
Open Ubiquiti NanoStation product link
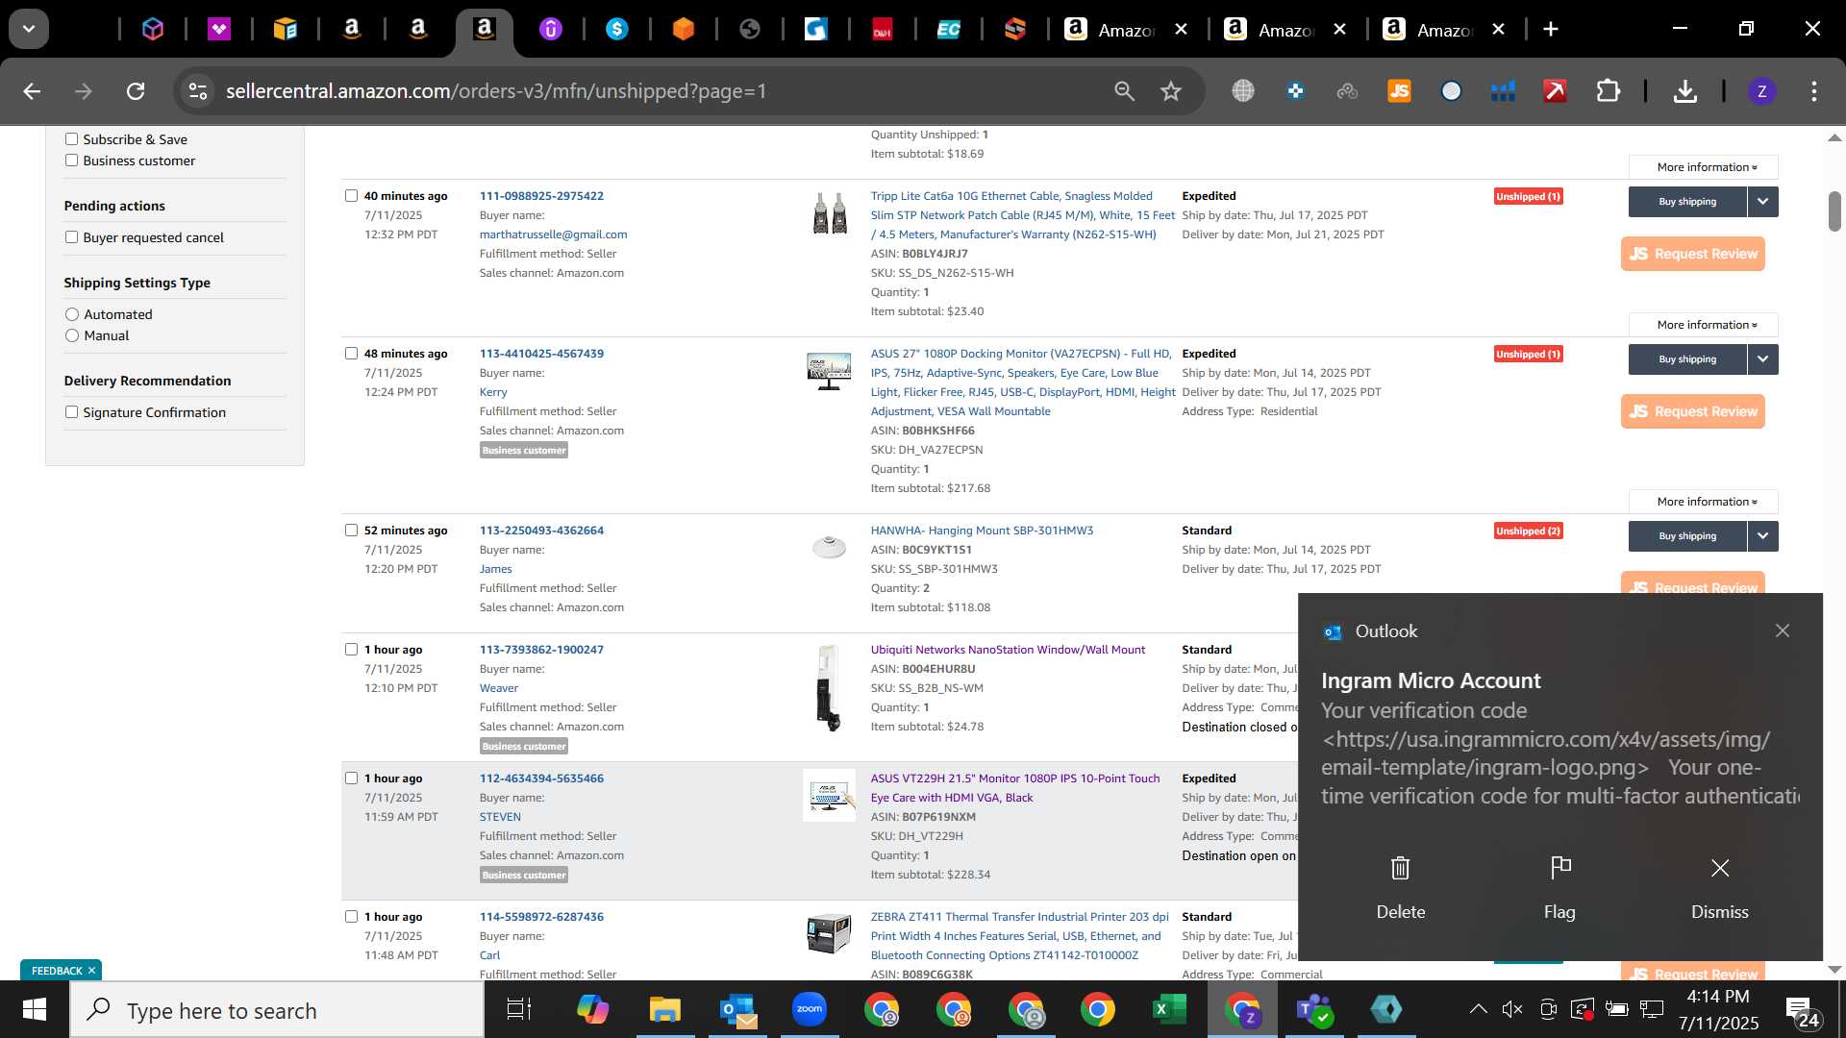(x=1008, y=650)
